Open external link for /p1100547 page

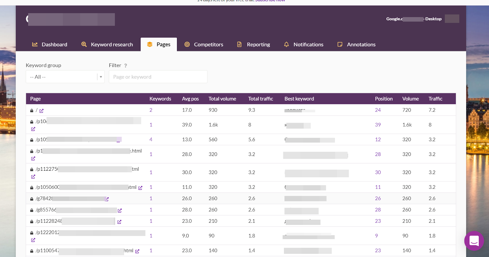[x=137, y=251]
